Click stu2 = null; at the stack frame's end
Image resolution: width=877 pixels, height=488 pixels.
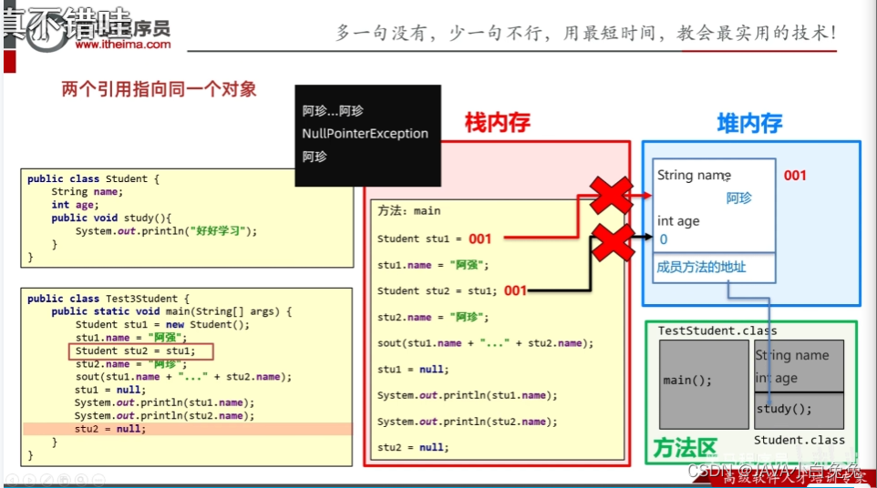click(413, 447)
